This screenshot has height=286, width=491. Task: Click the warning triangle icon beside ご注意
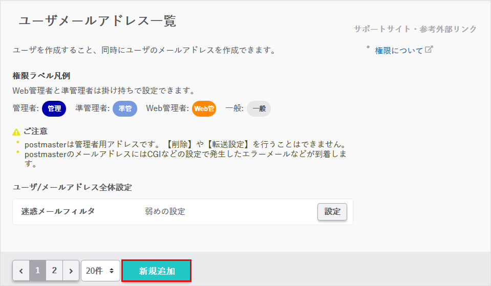[17, 131]
